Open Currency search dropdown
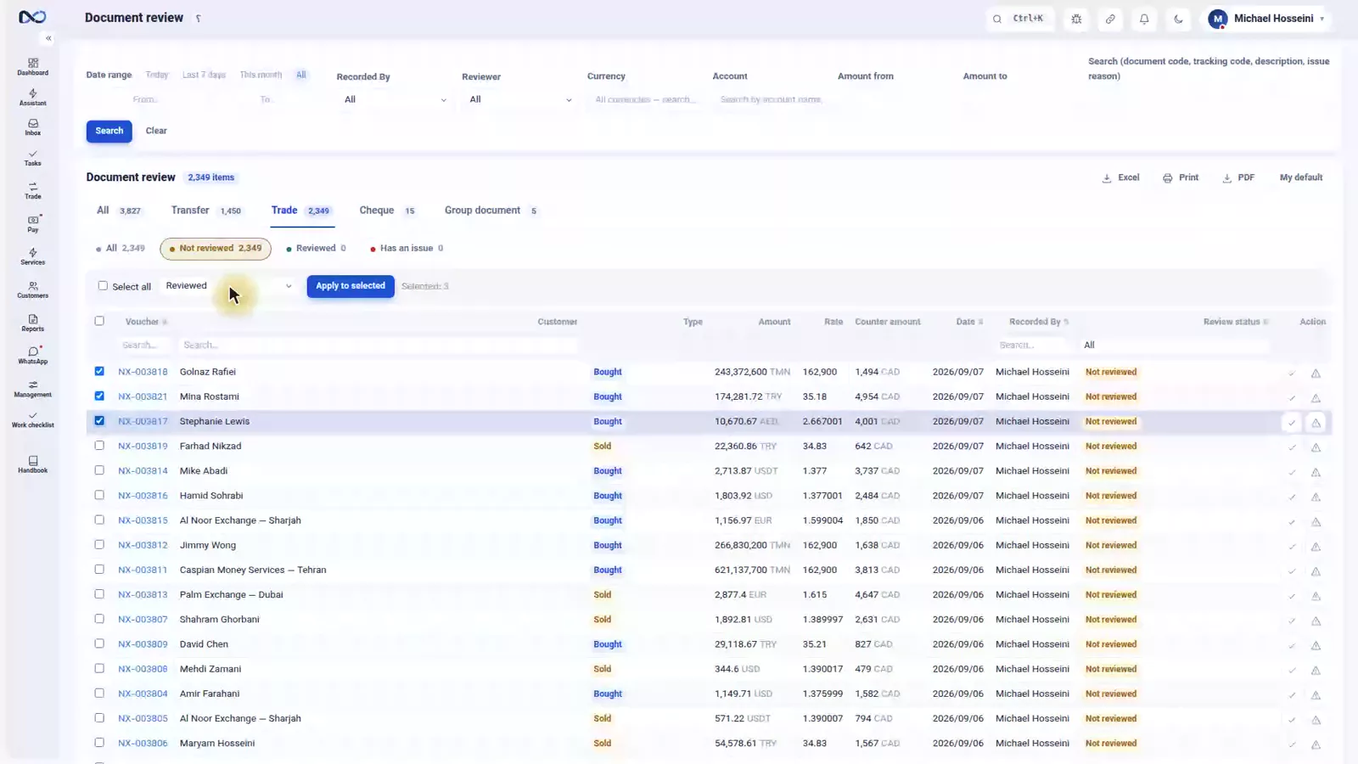The image size is (1358, 764). [x=645, y=99]
